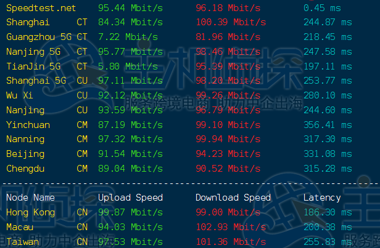The width and height of the screenshot is (380, 248).
Task: Click Nanning upload value 97.32 Mbit/s
Action: pyautogui.click(x=130, y=139)
